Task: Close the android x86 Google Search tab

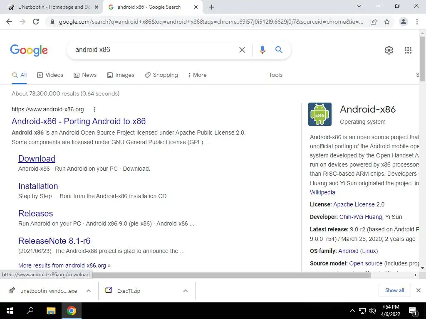Action: pos(196,7)
